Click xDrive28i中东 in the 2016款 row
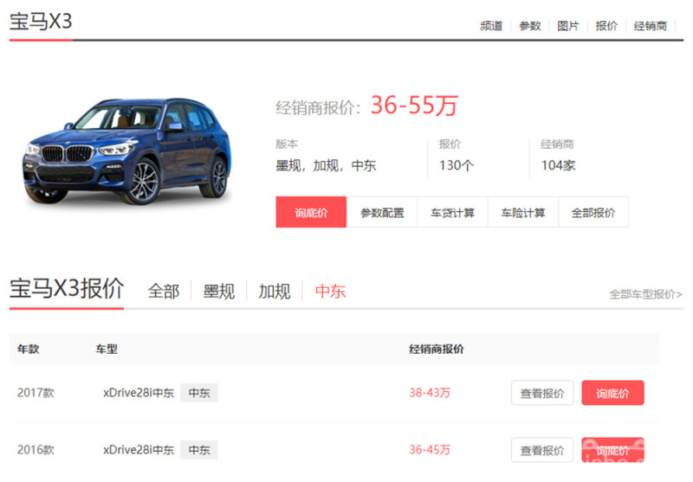 tap(139, 450)
